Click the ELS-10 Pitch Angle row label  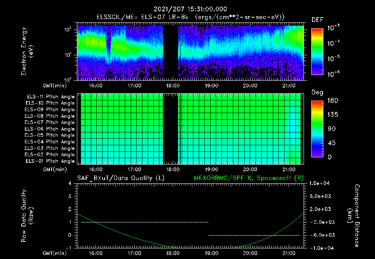tap(50, 103)
